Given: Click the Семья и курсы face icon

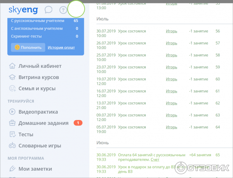Looking at the screenshot, I should 12,88.
